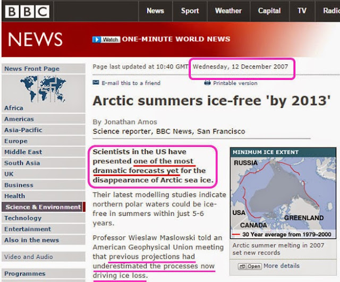Click the world map image in sidebar
340x282 pixels.
click(x=43, y=89)
